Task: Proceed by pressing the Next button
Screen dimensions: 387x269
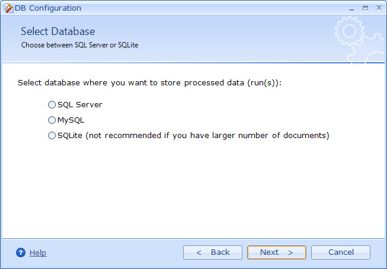Action: pyautogui.click(x=277, y=252)
